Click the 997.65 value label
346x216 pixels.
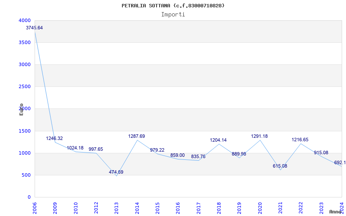pyautogui.click(x=96, y=149)
